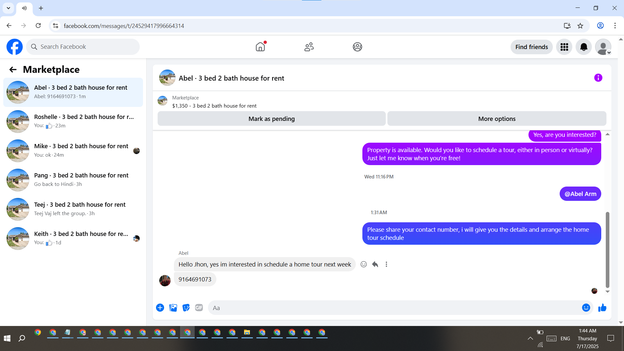624x351 pixels.
Task: Open the Chrome three-dot menu
Action: click(615, 26)
